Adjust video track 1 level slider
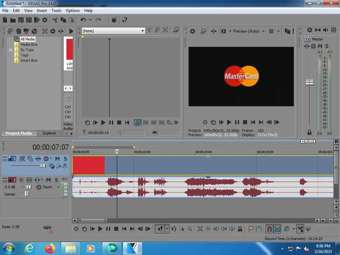 pos(42,166)
